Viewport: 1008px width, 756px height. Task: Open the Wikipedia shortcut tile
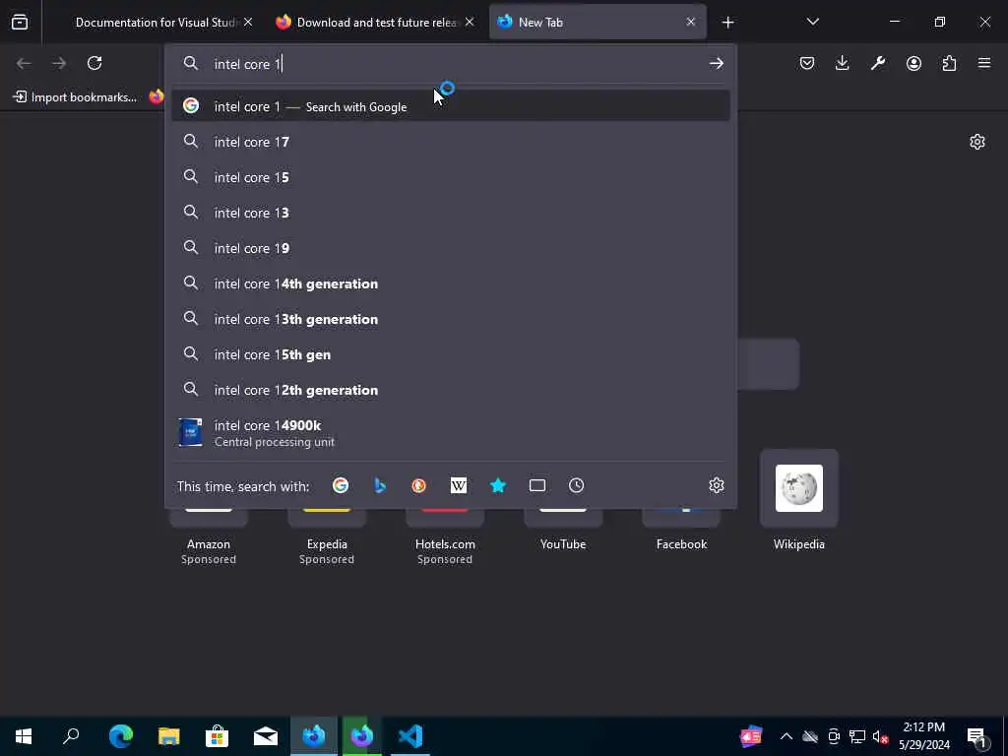coord(799,501)
